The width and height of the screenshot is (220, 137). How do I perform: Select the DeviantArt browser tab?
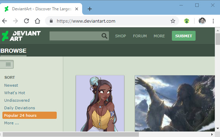[41, 9]
